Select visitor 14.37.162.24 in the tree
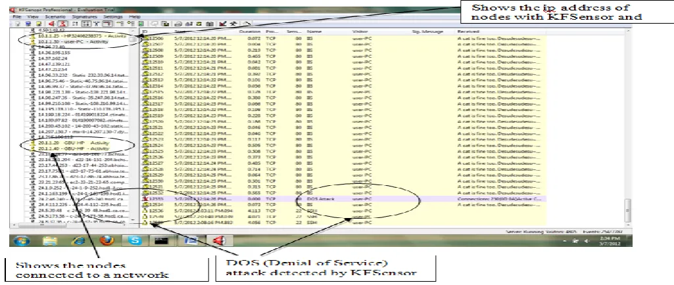674x285 pixels. coord(53,58)
